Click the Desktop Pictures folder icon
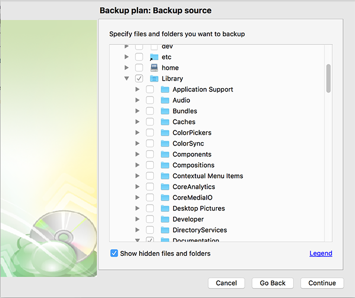 (165, 208)
